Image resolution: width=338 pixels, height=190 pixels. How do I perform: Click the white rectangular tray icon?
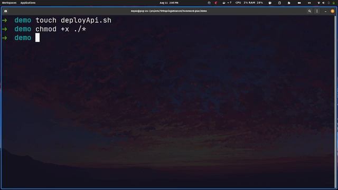(x=299, y=3)
